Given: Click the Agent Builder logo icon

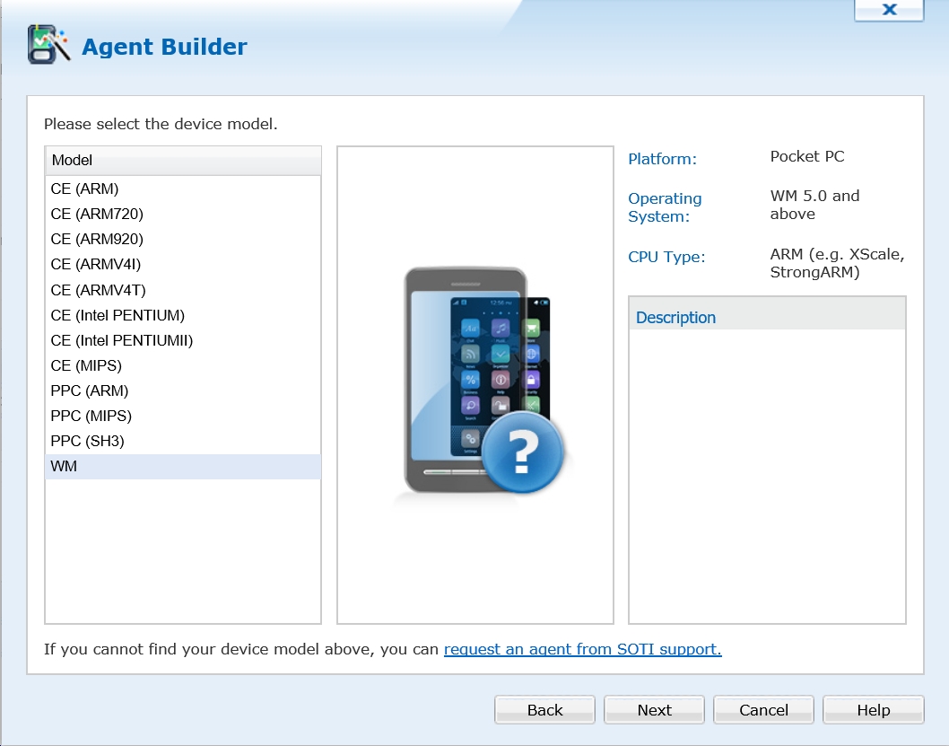Looking at the screenshot, I should [48, 45].
